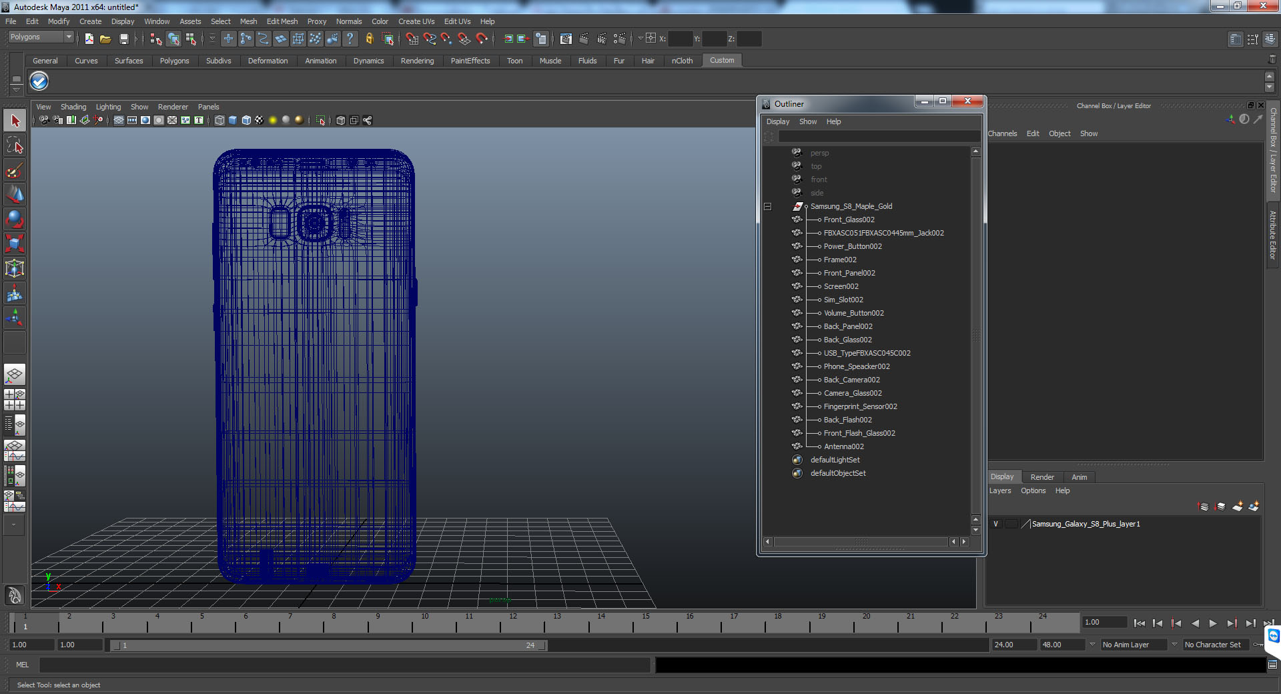
Task: Click the Outliner horizontal scrollbar
Action: [x=861, y=542]
